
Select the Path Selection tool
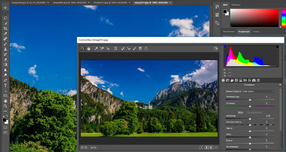[x=5, y=91]
